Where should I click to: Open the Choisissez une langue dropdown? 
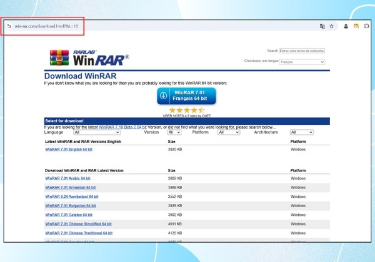(x=302, y=62)
